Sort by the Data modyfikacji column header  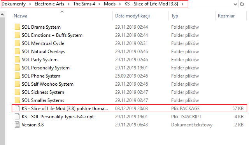[132, 16]
